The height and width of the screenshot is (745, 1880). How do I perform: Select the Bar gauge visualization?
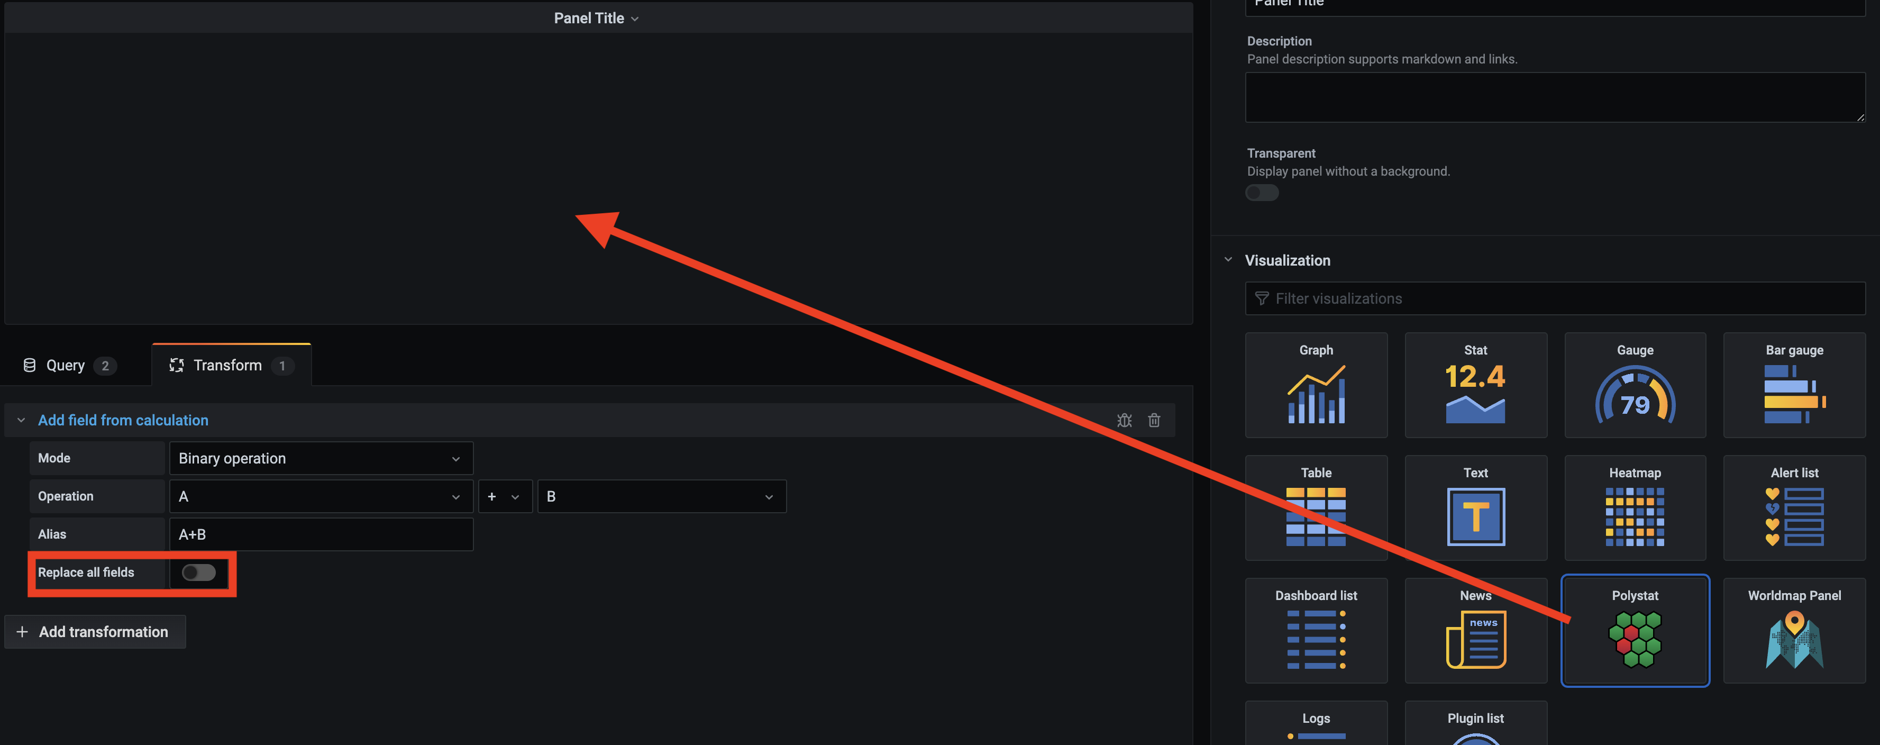point(1795,385)
